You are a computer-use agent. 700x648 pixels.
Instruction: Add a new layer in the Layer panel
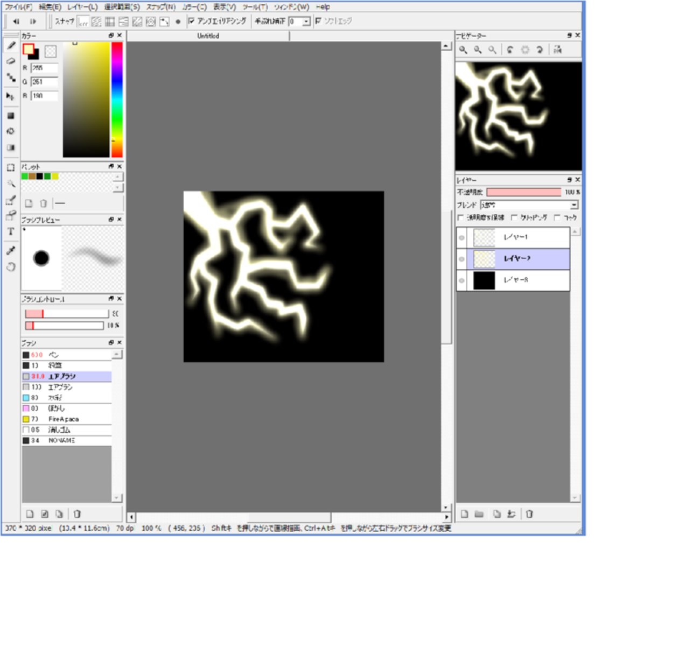tap(464, 514)
